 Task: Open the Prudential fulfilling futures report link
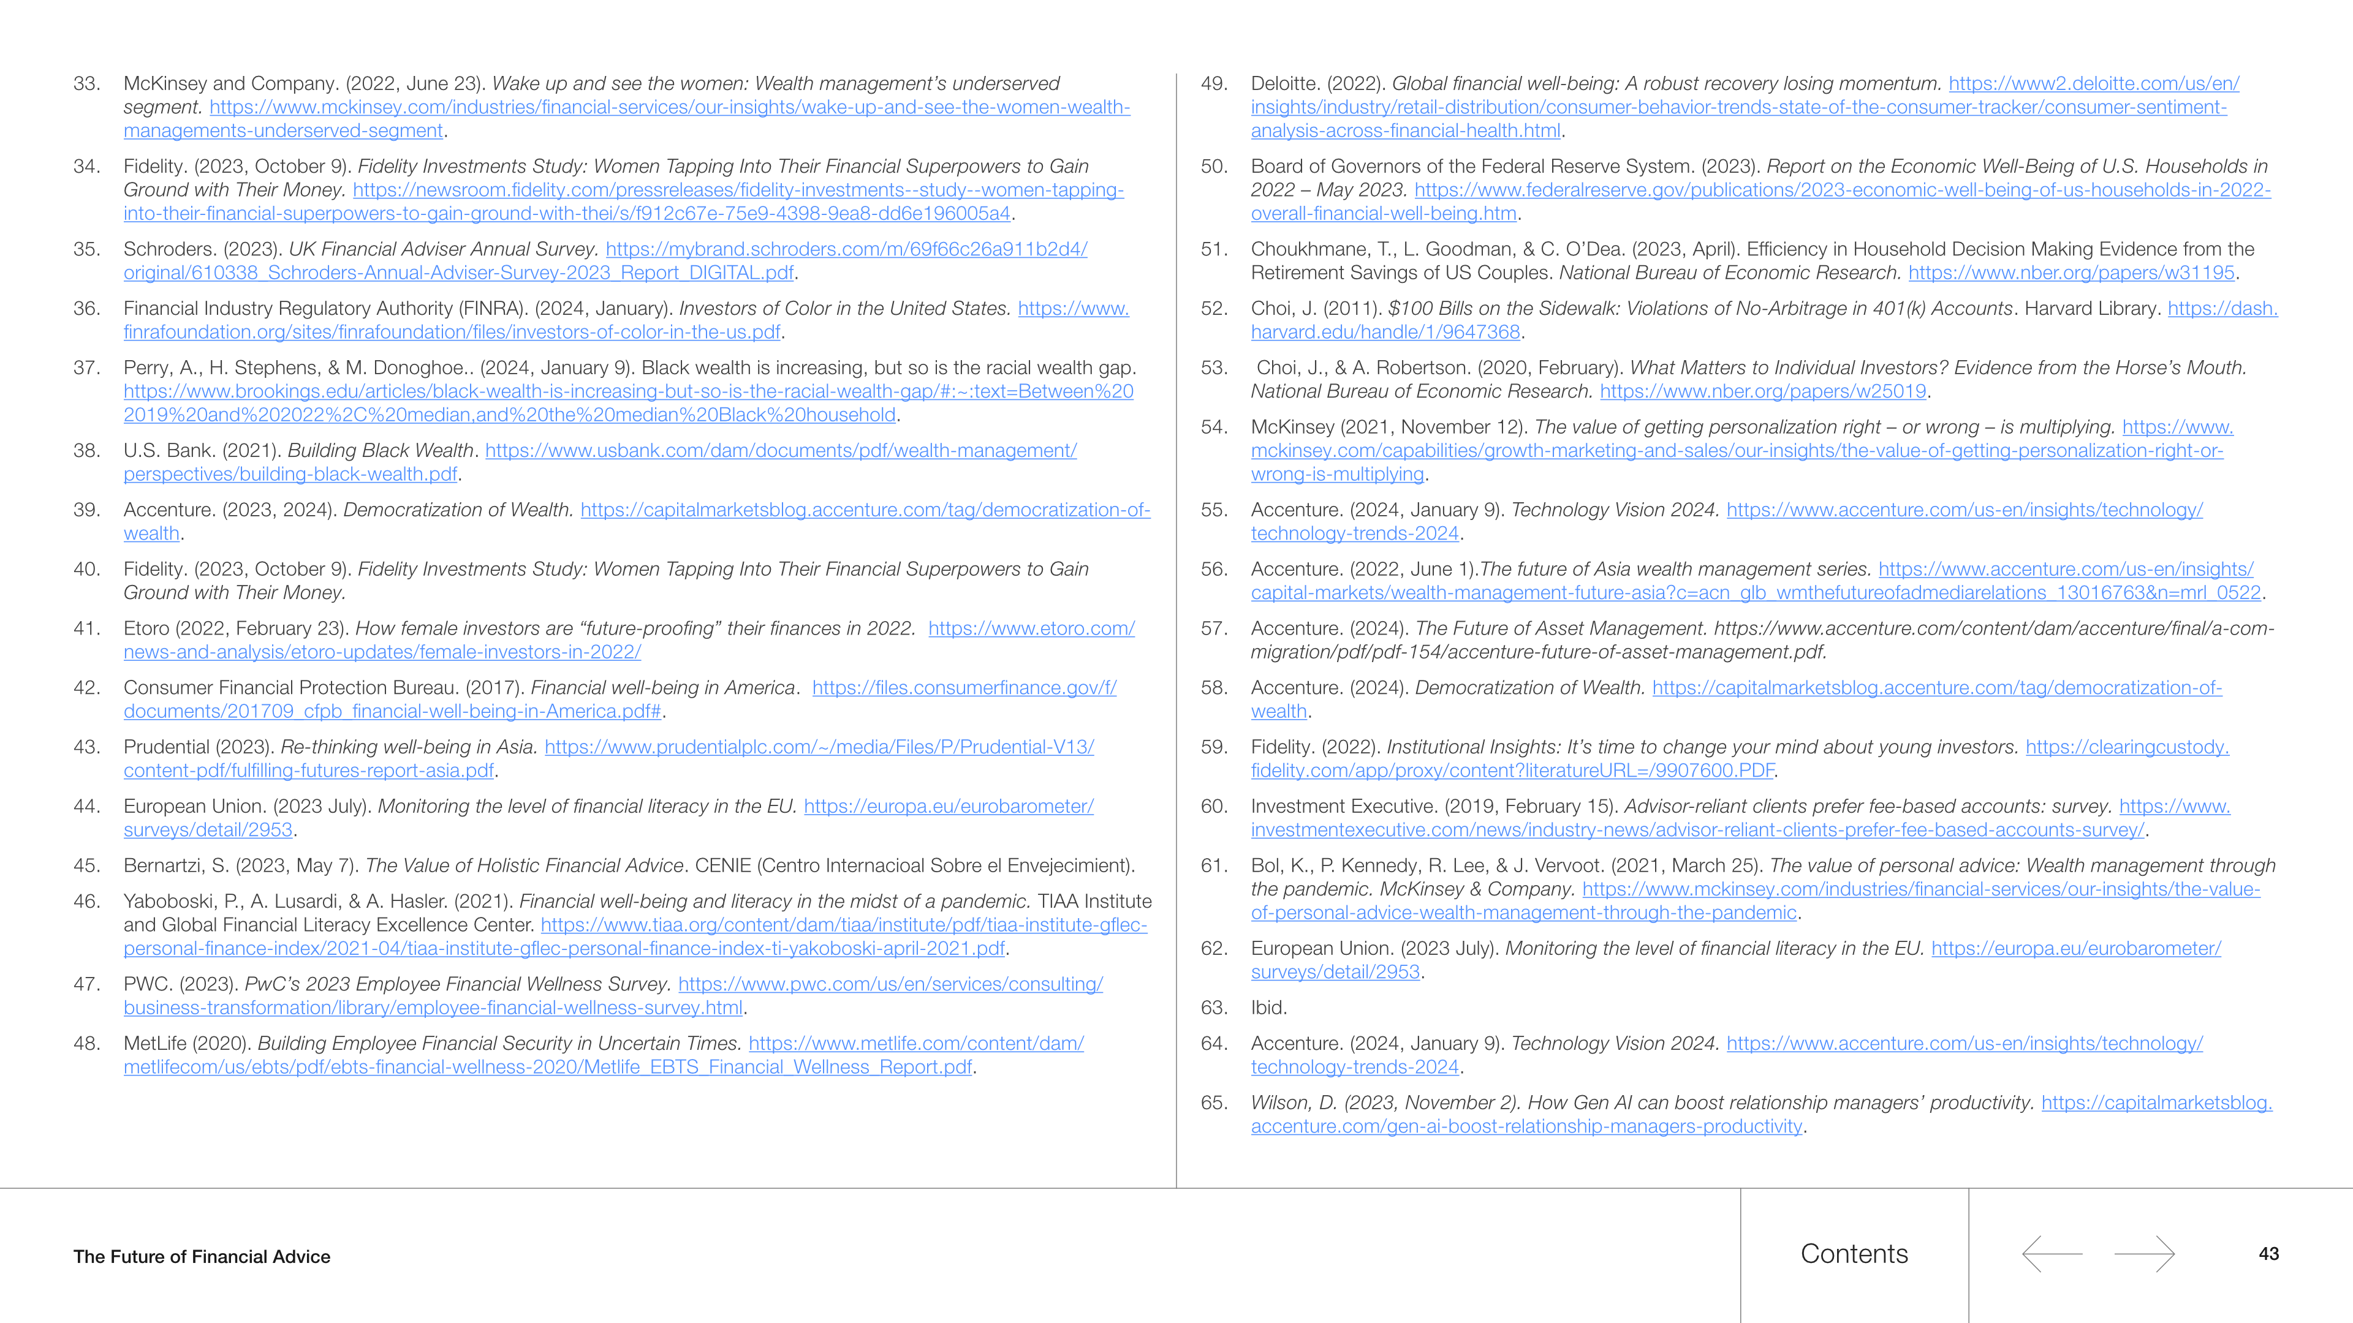pyautogui.click(x=819, y=748)
